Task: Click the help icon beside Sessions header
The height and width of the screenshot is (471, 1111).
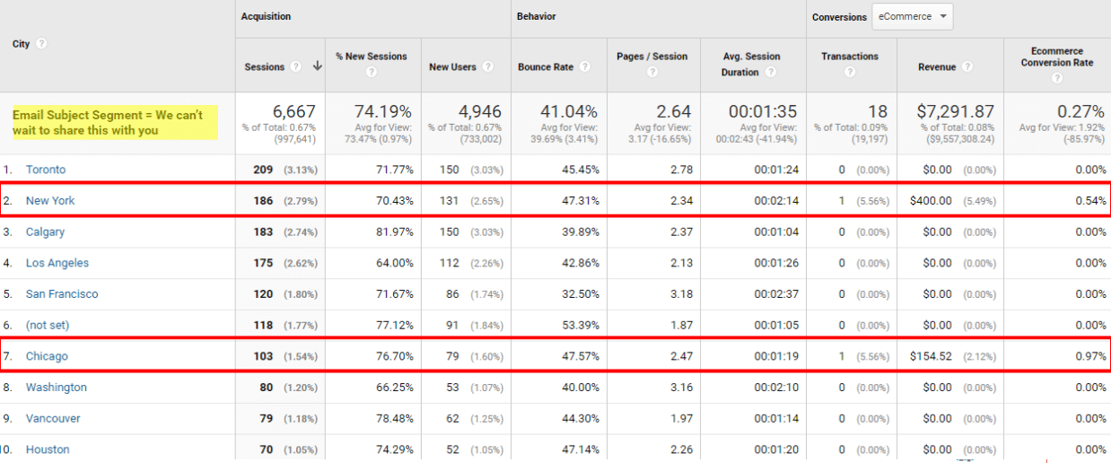Action: tap(293, 66)
